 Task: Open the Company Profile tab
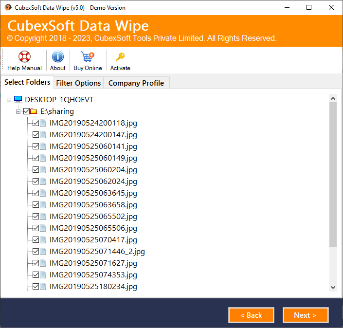tap(136, 83)
